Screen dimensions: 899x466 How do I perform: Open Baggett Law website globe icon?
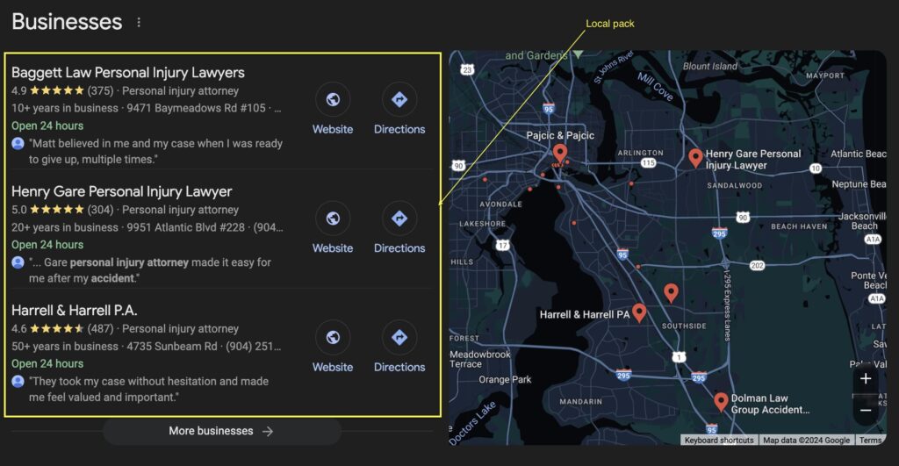[x=333, y=99]
